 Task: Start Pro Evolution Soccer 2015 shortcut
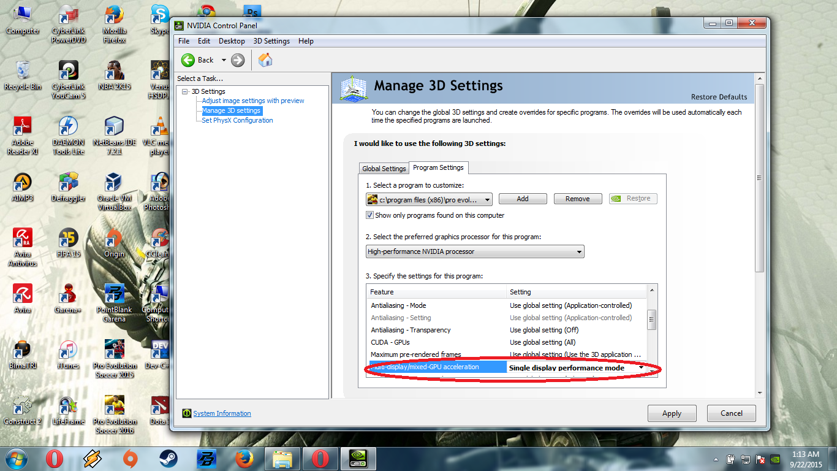(115, 359)
